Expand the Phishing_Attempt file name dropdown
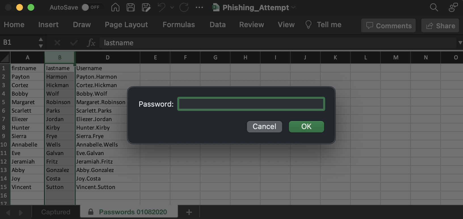The height and width of the screenshot is (219, 463). (293, 8)
